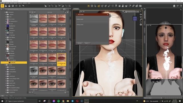Select the yellow-highlighted lips preset thumbnail
The image size is (183, 103).
61,60
